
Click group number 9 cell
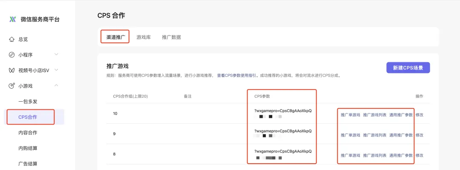(114, 134)
